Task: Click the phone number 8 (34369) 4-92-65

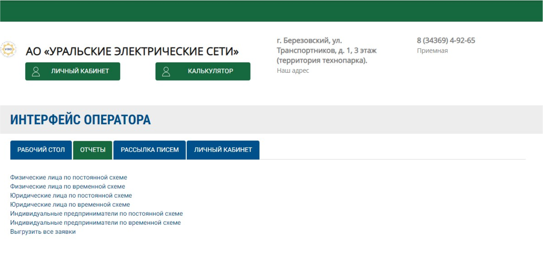Action: point(446,40)
